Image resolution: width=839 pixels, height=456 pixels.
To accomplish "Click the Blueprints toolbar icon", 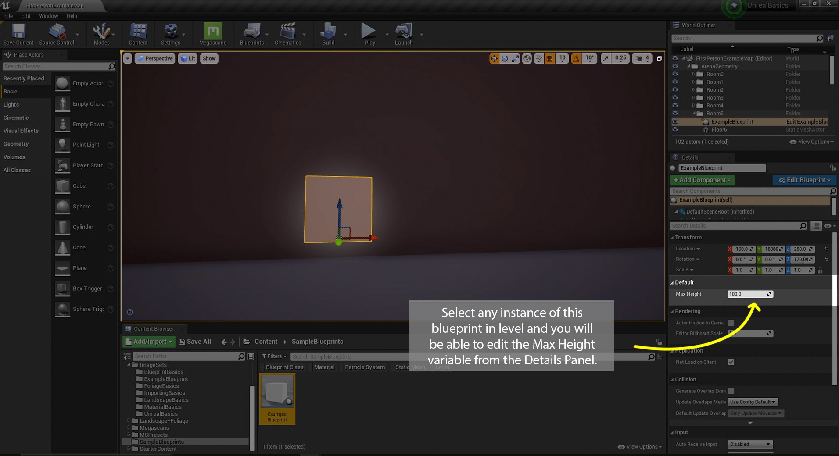I will (252, 34).
